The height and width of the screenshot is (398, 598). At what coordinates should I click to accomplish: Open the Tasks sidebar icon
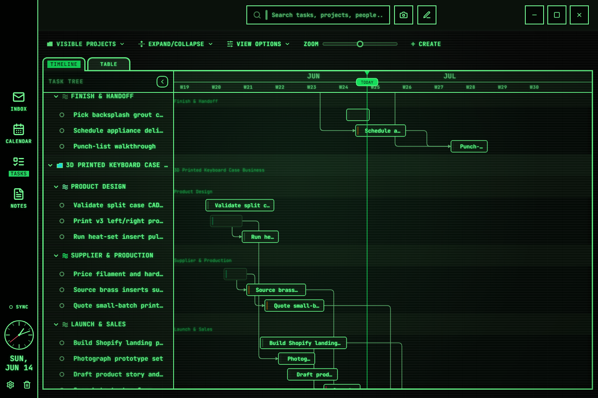click(x=19, y=166)
